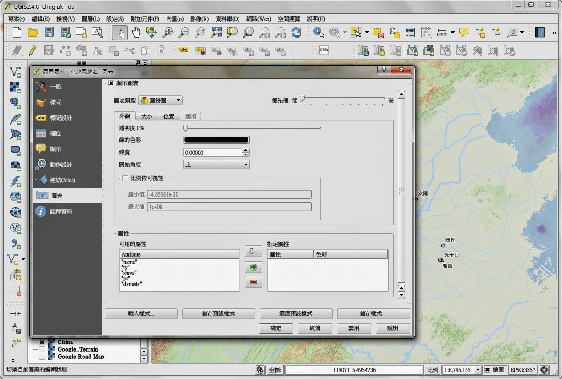Expand the 開始角度 dropdown

pyautogui.click(x=216, y=165)
